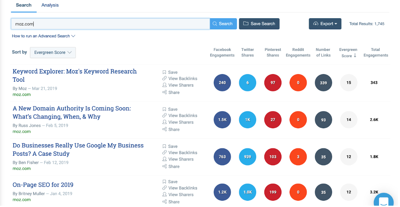Viewport: 400px width, 207px height.
Task: Switch to the Search tab
Action: 24,5
